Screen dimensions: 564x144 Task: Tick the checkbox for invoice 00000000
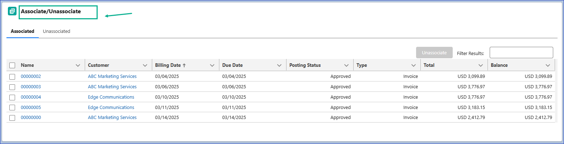[x=12, y=118]
